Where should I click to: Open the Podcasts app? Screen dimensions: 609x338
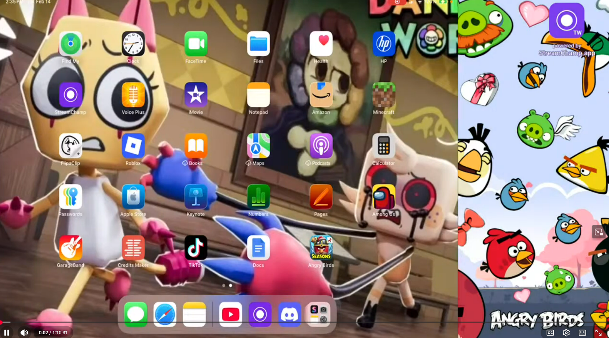coord(321,146)
